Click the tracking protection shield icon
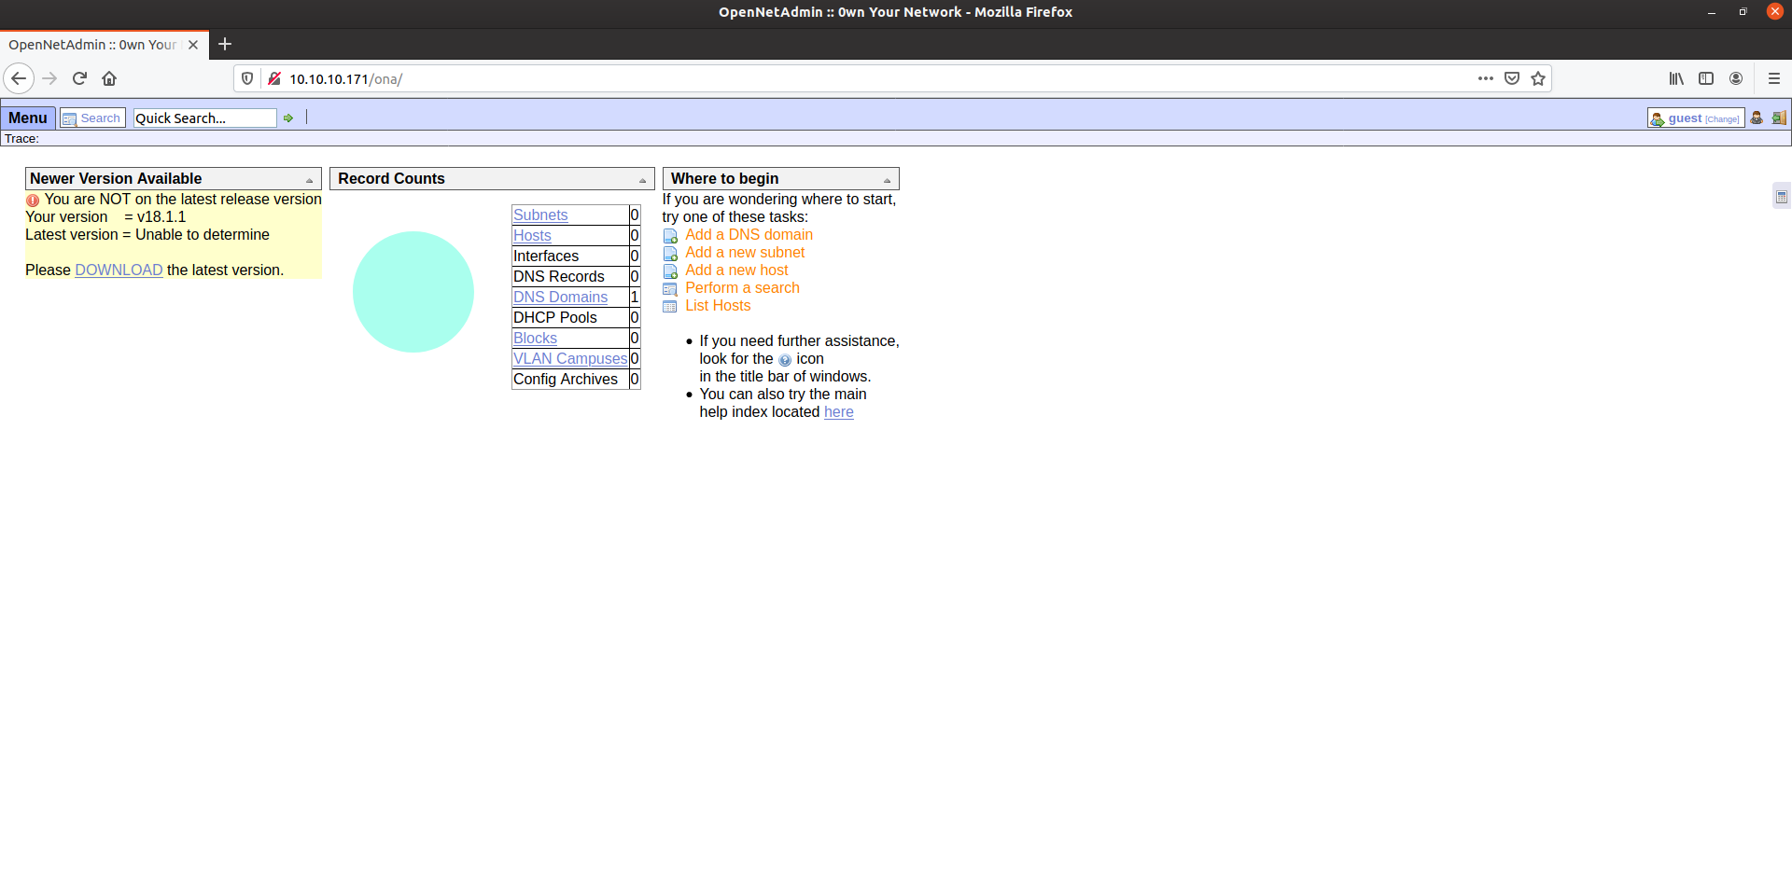 (x=247, y=78)
